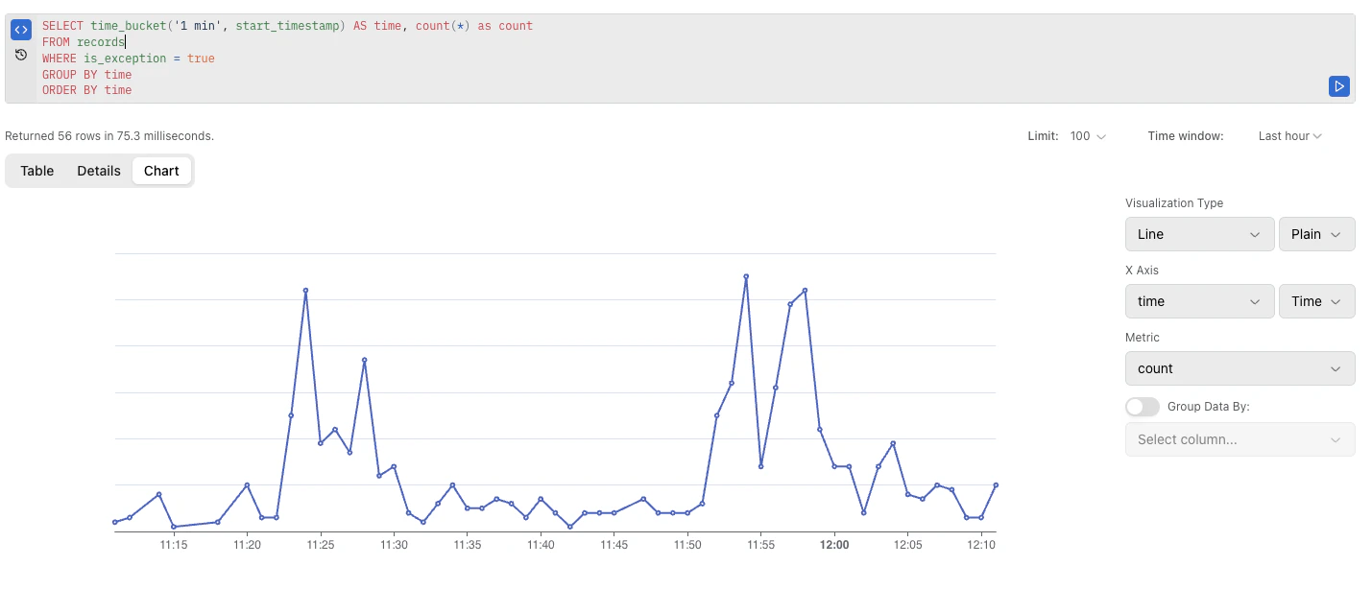Open the Last hour time window dropdown
Viewport: 1372px width, 613px height.
click(1290, 136)
